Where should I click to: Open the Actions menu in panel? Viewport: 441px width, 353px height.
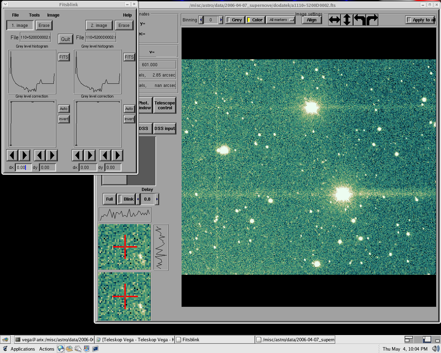[x=47, y=349]
